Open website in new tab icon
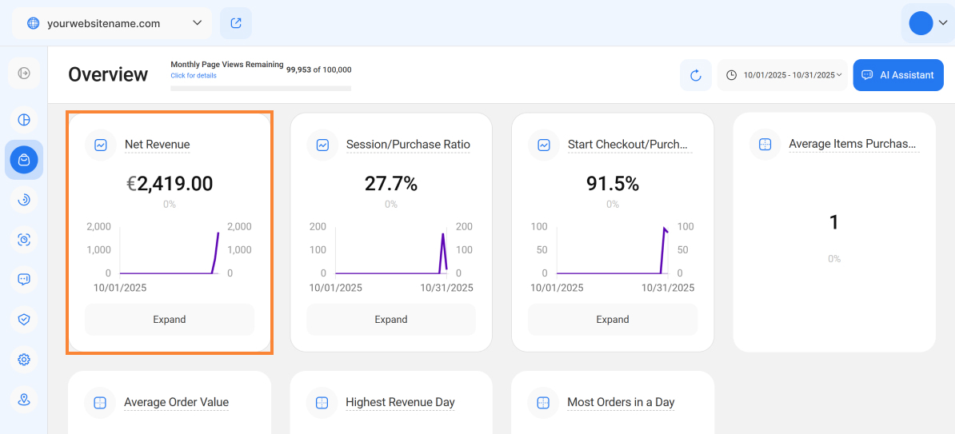The height and width of the screenshot is (434, 955). pos(236,23)
